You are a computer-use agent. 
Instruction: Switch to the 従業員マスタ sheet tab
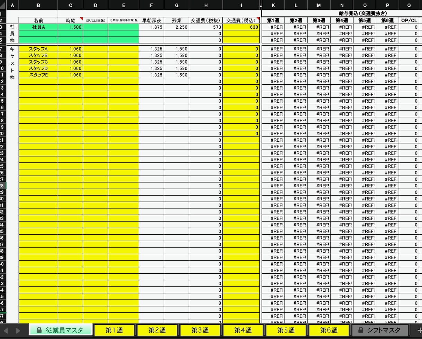[60, 330]
